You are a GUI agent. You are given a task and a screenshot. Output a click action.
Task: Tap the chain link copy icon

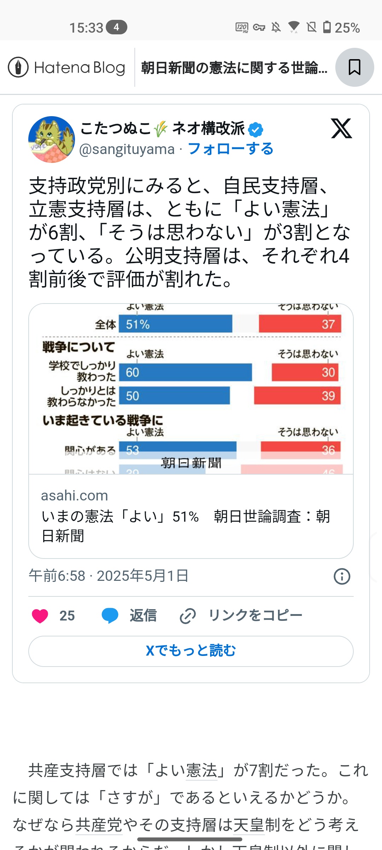pos(187,616)
